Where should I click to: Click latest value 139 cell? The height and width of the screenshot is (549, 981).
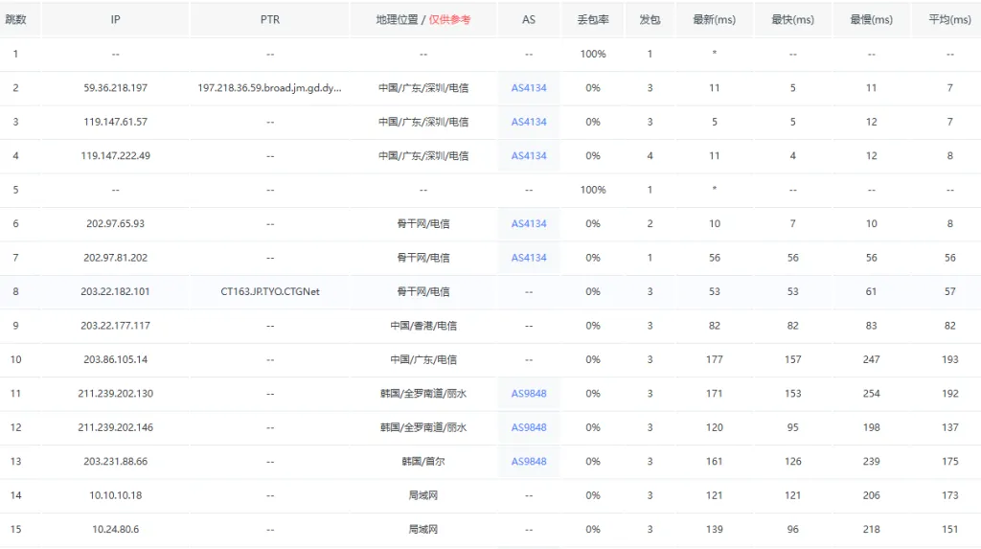coord(714,529)
